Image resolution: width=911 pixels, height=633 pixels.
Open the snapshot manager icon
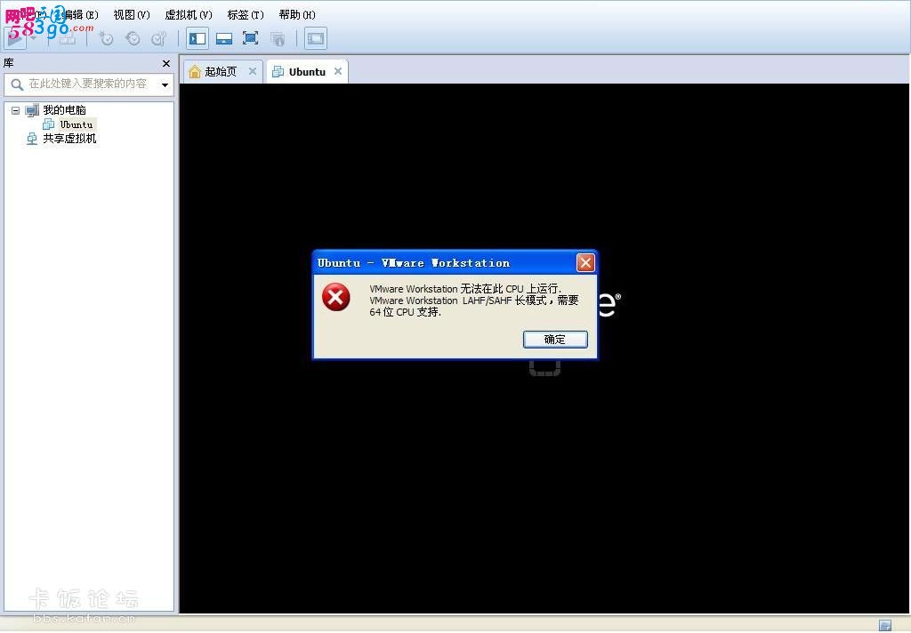pos(158,38)
